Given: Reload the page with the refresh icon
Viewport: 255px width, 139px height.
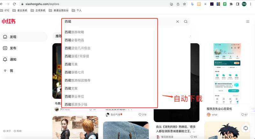Looking at the screenshot, I should [x=14, y=4].
